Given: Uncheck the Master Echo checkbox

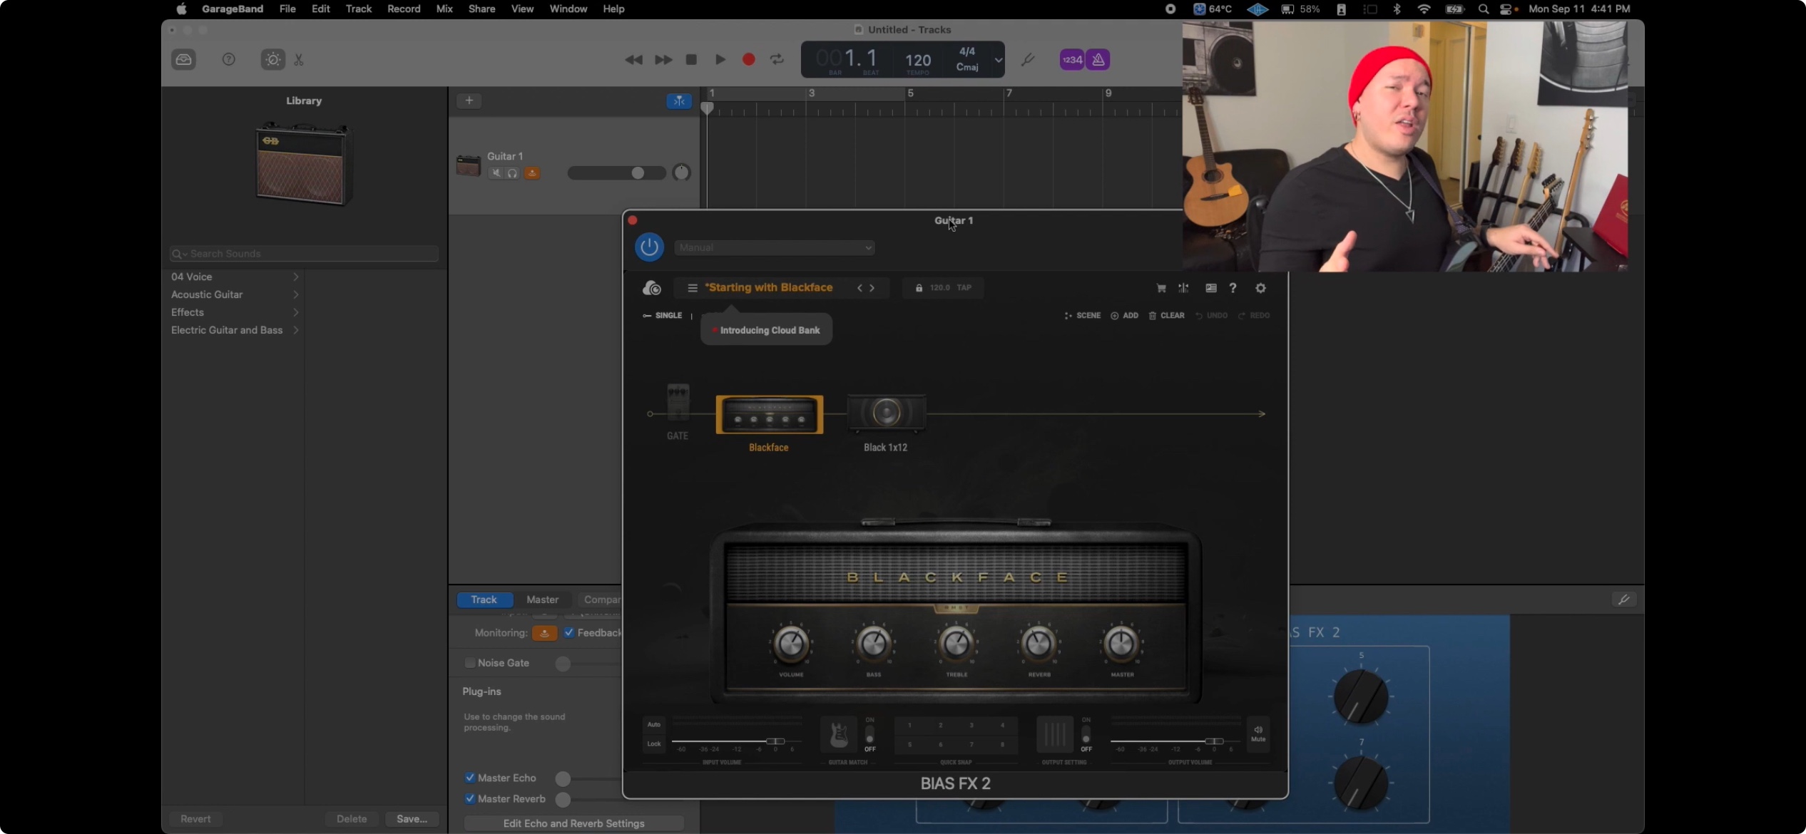Looking at the screenshot, I should coord(470,778).
